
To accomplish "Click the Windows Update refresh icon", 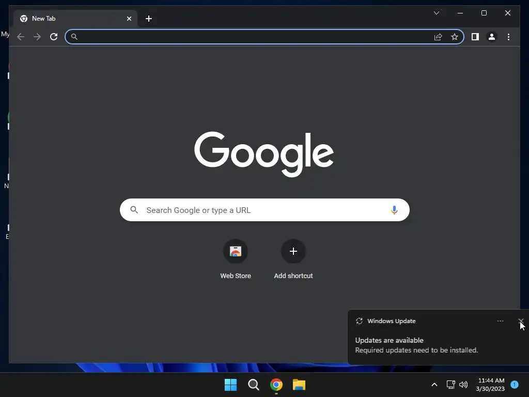I will [360, 321].
